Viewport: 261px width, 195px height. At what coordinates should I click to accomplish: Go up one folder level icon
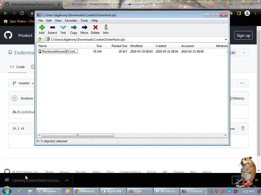tap(40, 39)
